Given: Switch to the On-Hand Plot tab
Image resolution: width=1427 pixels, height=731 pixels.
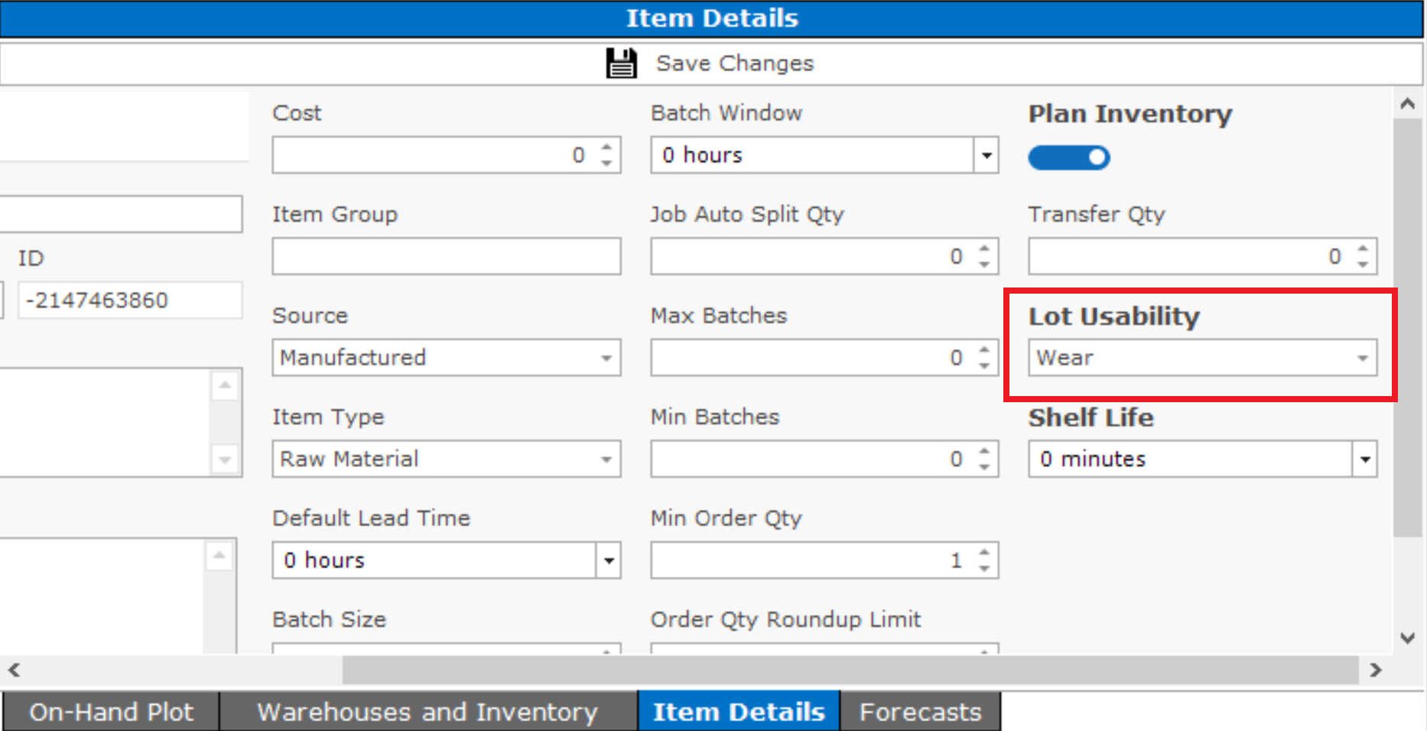Looking at the screenshot, I should (112, 712).
